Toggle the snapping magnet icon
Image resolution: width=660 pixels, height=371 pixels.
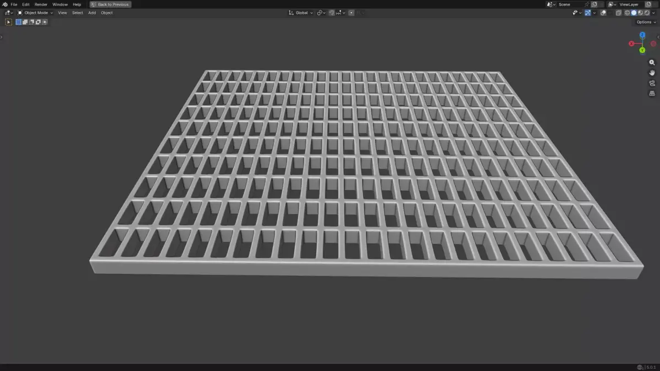pyautogui.click(x=332, y=13)
